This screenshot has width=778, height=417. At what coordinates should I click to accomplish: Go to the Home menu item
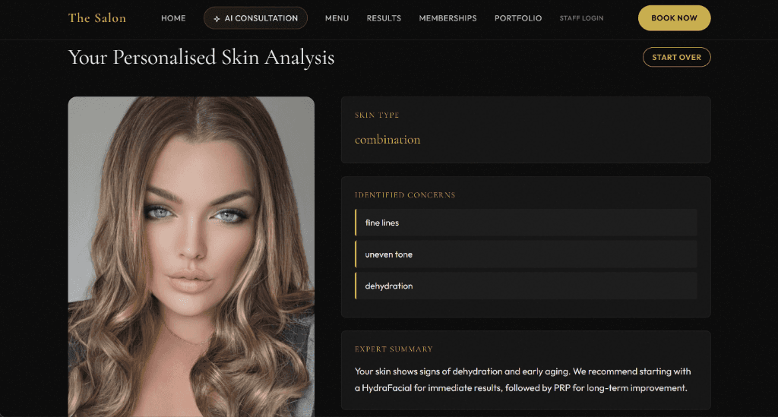[x=173, y=18]
